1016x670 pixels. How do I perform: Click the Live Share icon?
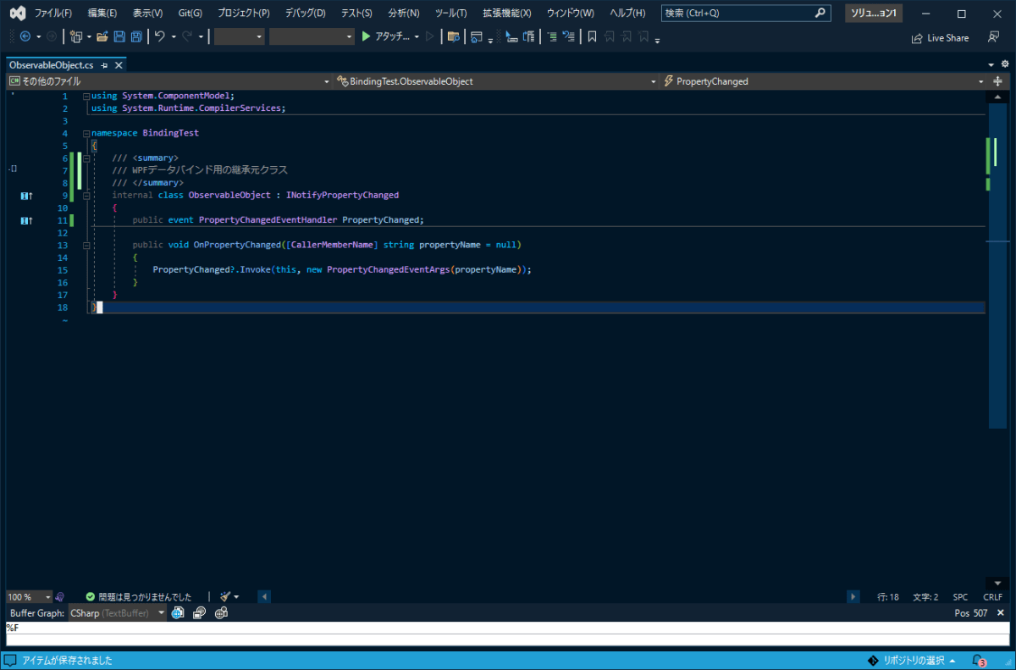coord(918,37)
